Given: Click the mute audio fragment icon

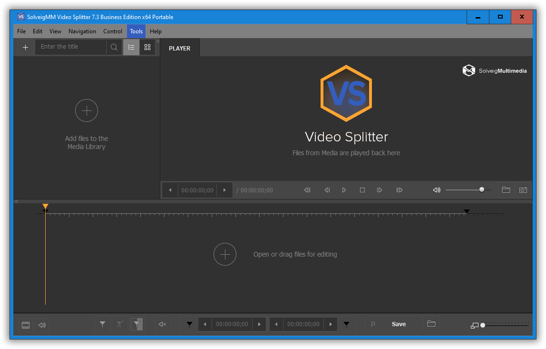Looking at the screenshot, I should click(162, 324).
